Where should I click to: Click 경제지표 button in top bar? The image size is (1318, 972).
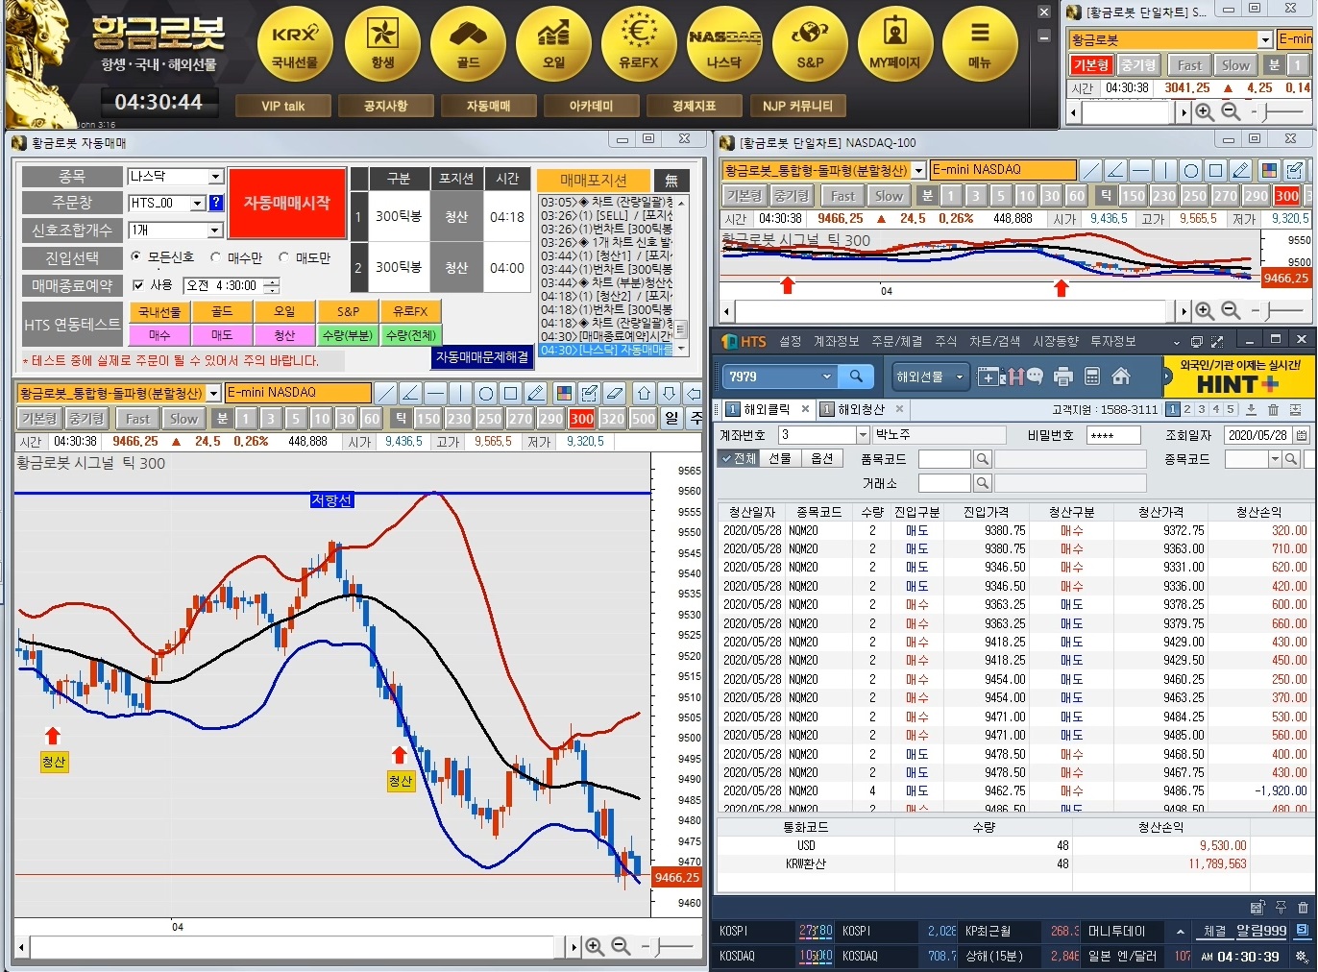pos(694,106)
